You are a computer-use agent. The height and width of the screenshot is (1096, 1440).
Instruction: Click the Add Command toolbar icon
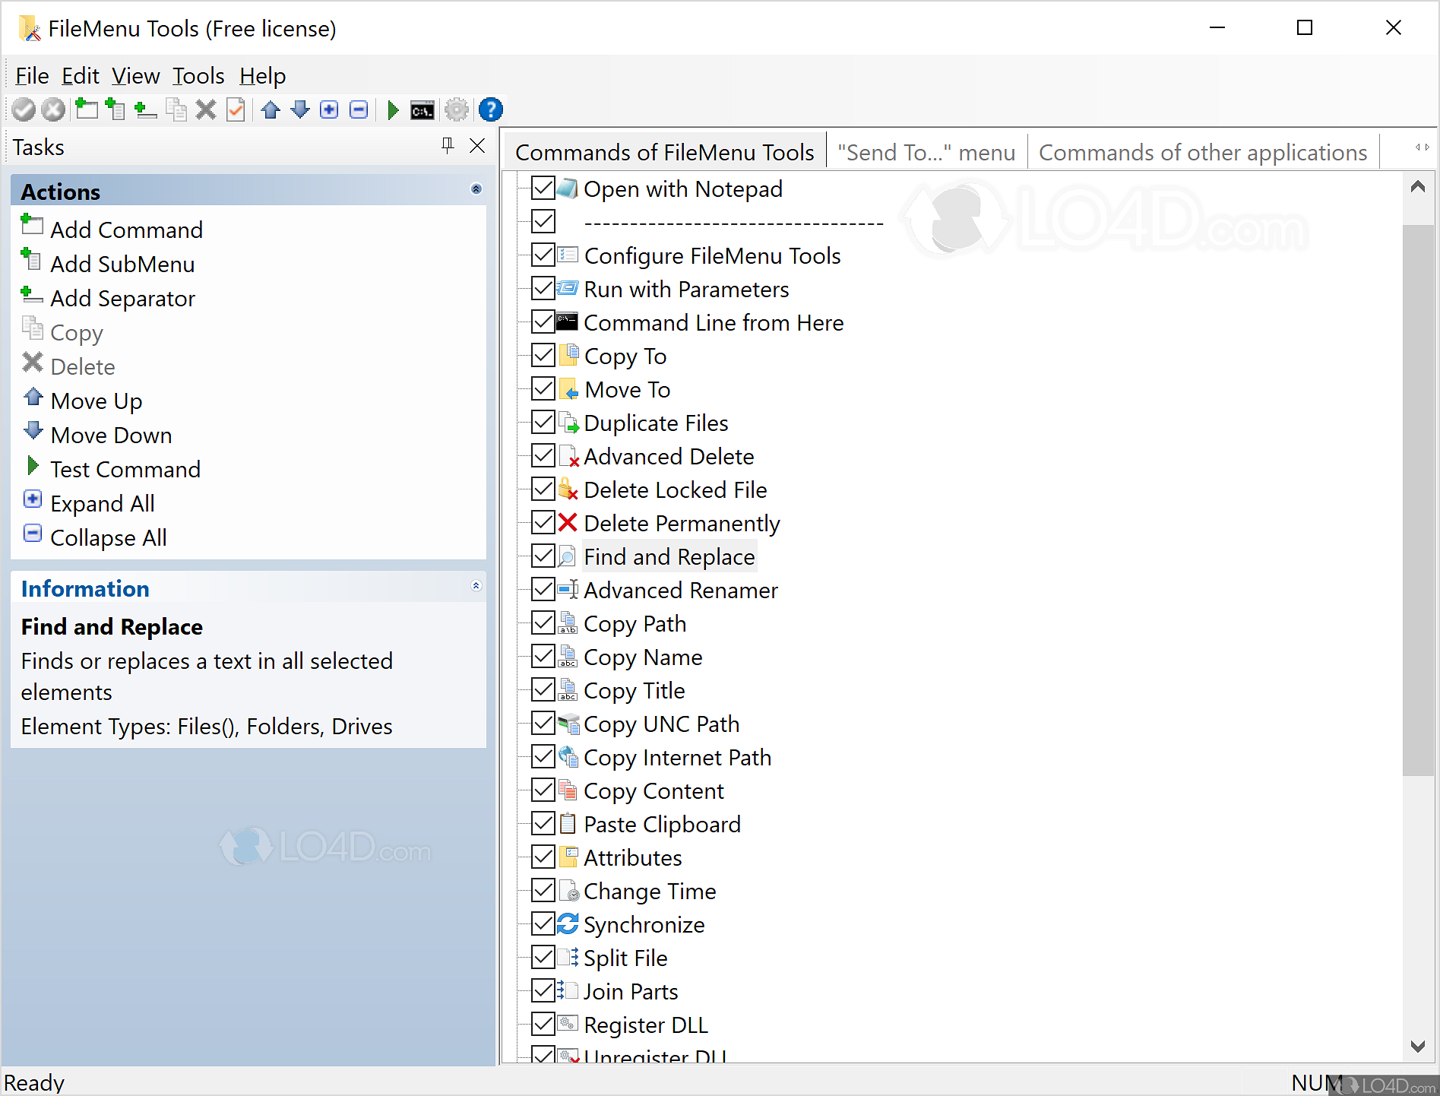(86, 109)
